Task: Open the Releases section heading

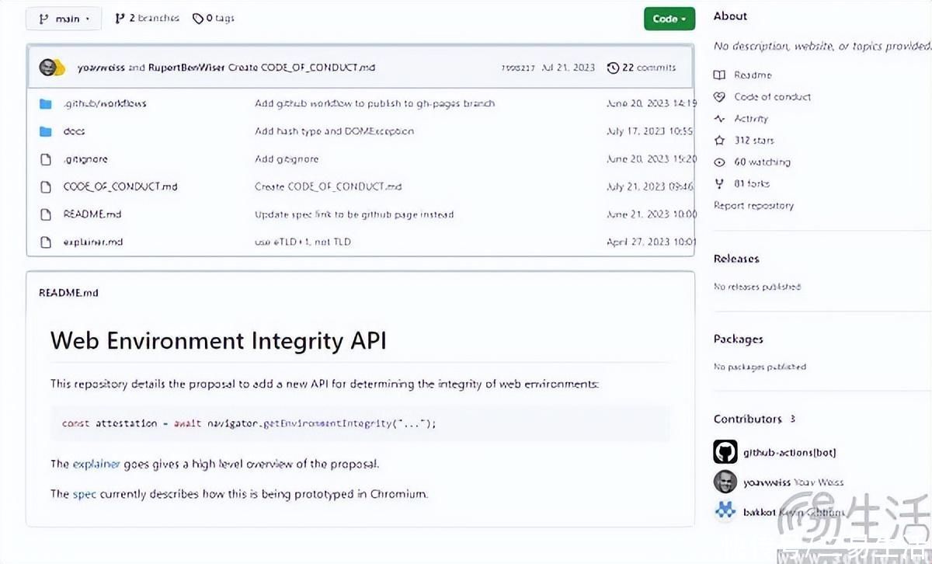Action: click(736, 259)
